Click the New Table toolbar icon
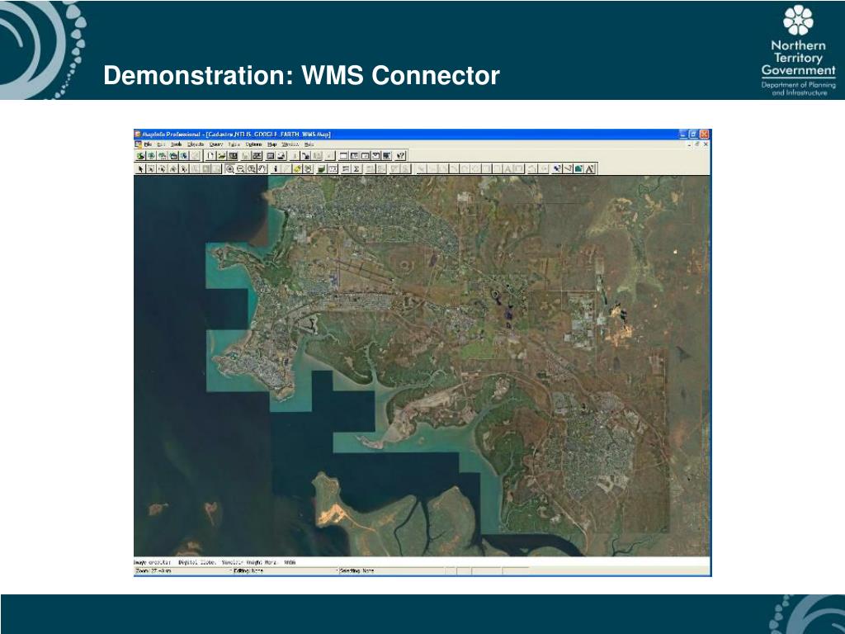The image size is (845, 634). click(x=210, y=156)
